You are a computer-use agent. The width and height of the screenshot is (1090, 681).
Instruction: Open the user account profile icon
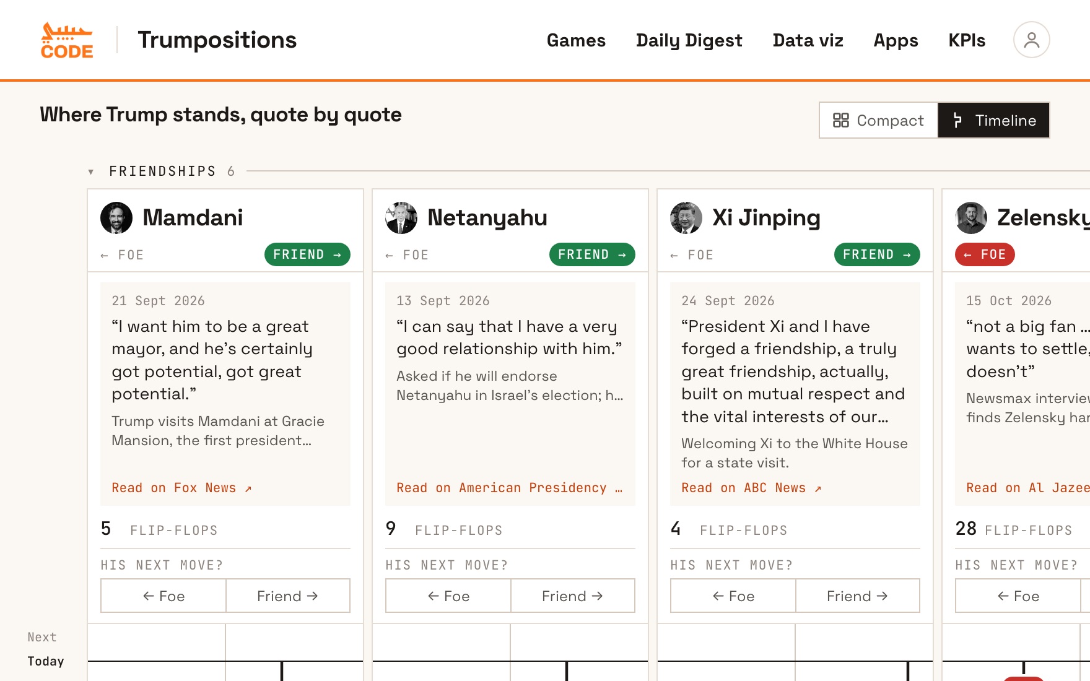point(1031,40)
